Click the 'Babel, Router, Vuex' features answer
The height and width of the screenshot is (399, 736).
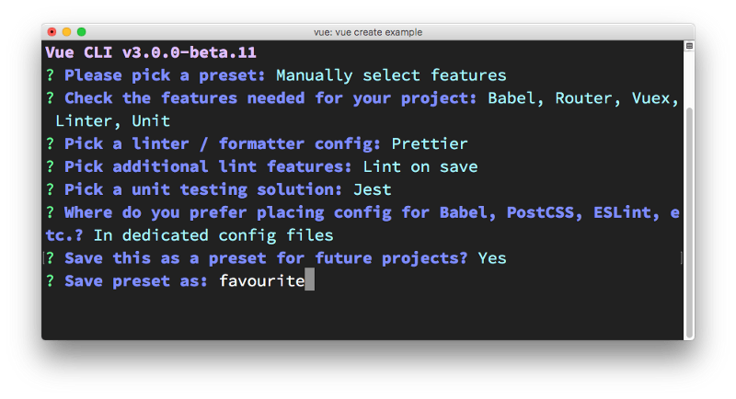[x=583, y=98]
